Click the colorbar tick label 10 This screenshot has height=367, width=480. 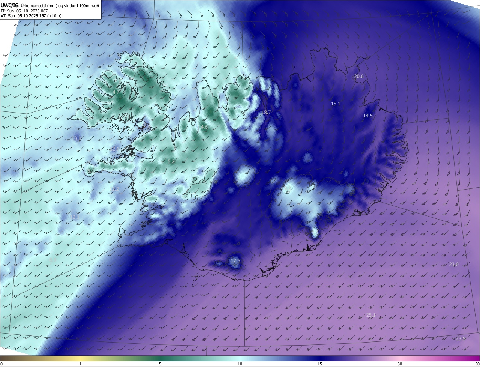[240, 364]
